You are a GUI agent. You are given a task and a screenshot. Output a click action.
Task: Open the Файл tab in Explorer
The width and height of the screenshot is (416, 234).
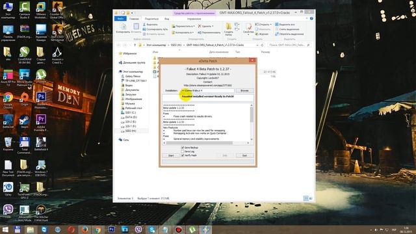click(x=120, y=19)
